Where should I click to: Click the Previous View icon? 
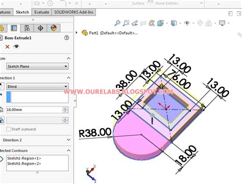click(x=135, y=23)
